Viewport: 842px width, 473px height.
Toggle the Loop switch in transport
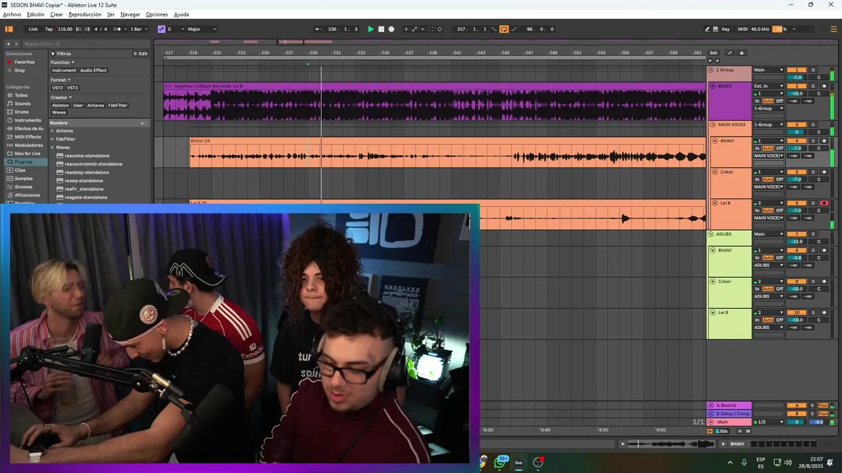[x=504, y=29]
